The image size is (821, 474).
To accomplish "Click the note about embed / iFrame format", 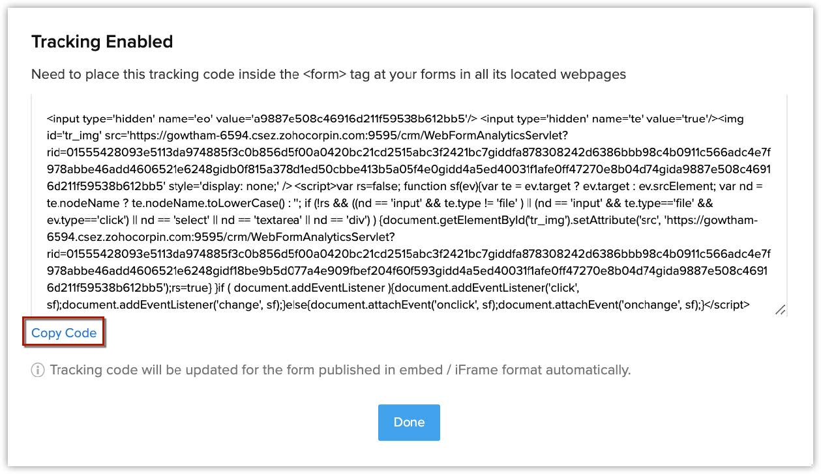I will click(340, 370).
